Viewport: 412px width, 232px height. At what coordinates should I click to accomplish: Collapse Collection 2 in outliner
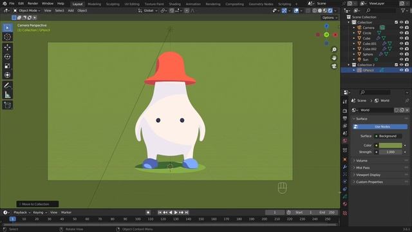[349, 64]
